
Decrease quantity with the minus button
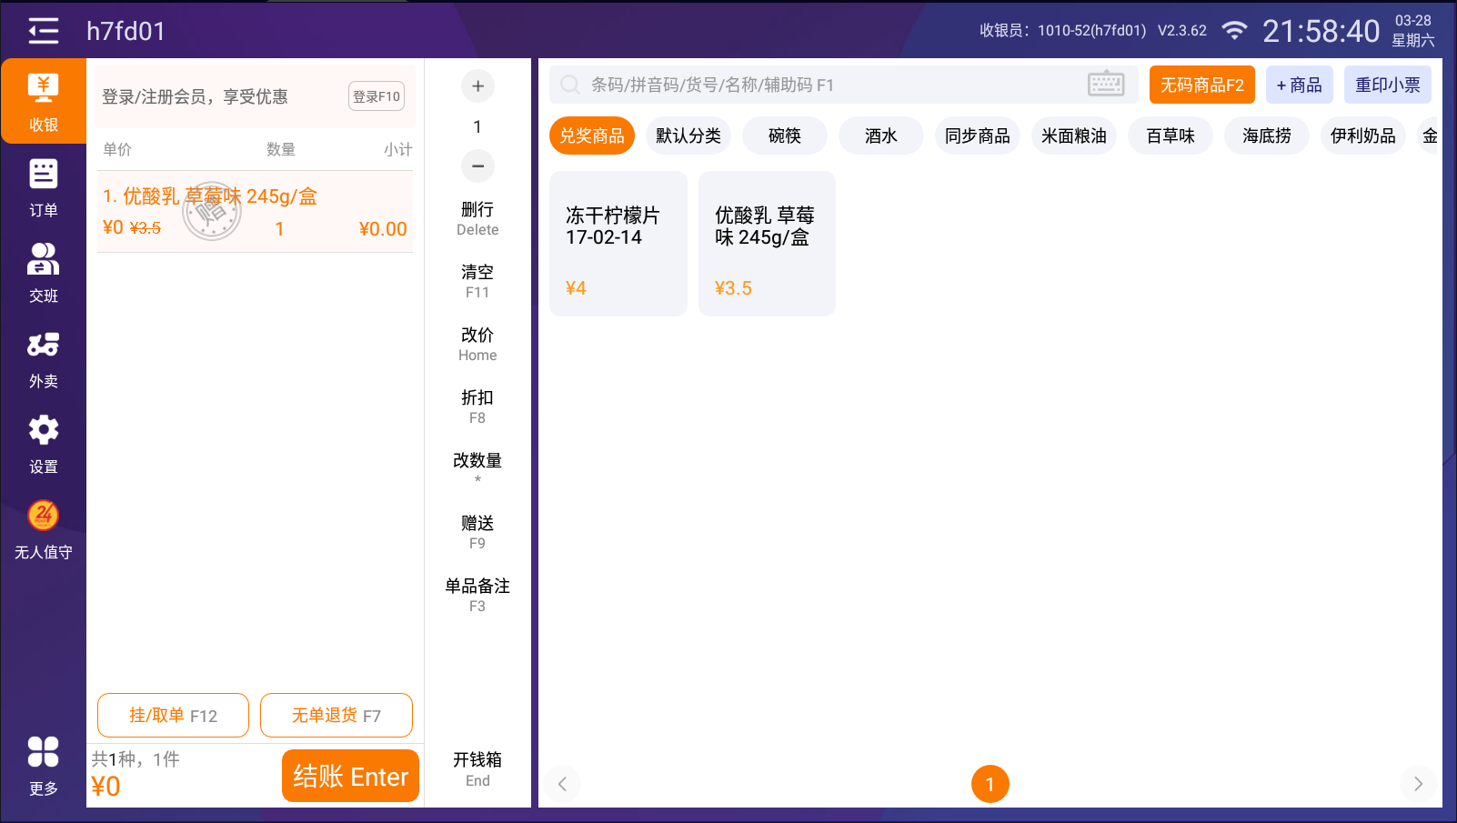point(477,166)
